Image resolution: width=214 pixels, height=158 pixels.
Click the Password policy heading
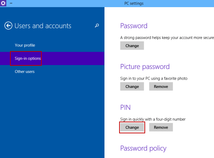click(143, 149)
